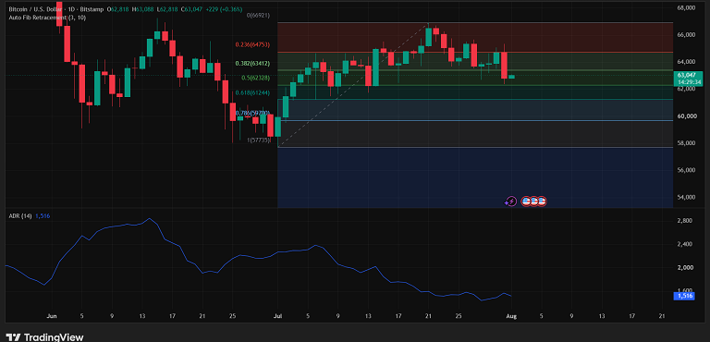Screen dimensions: 710x342
Task: Click the 56,000 price axis label
Action: tap(686, 170)
